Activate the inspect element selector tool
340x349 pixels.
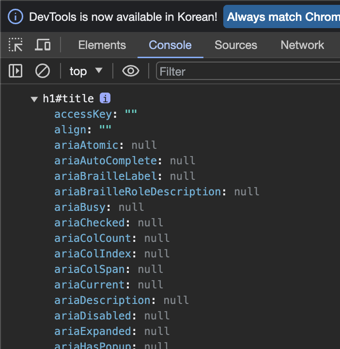pos(15,45)
